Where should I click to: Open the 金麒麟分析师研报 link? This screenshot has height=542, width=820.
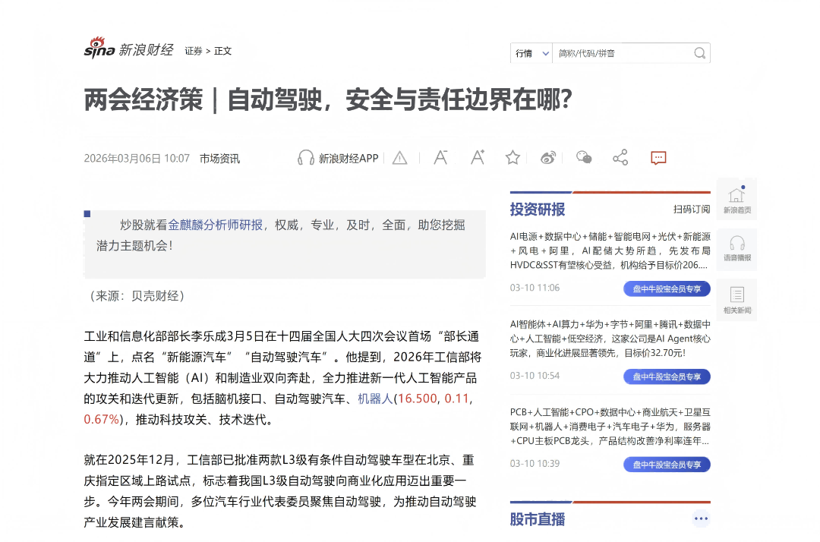215,225
